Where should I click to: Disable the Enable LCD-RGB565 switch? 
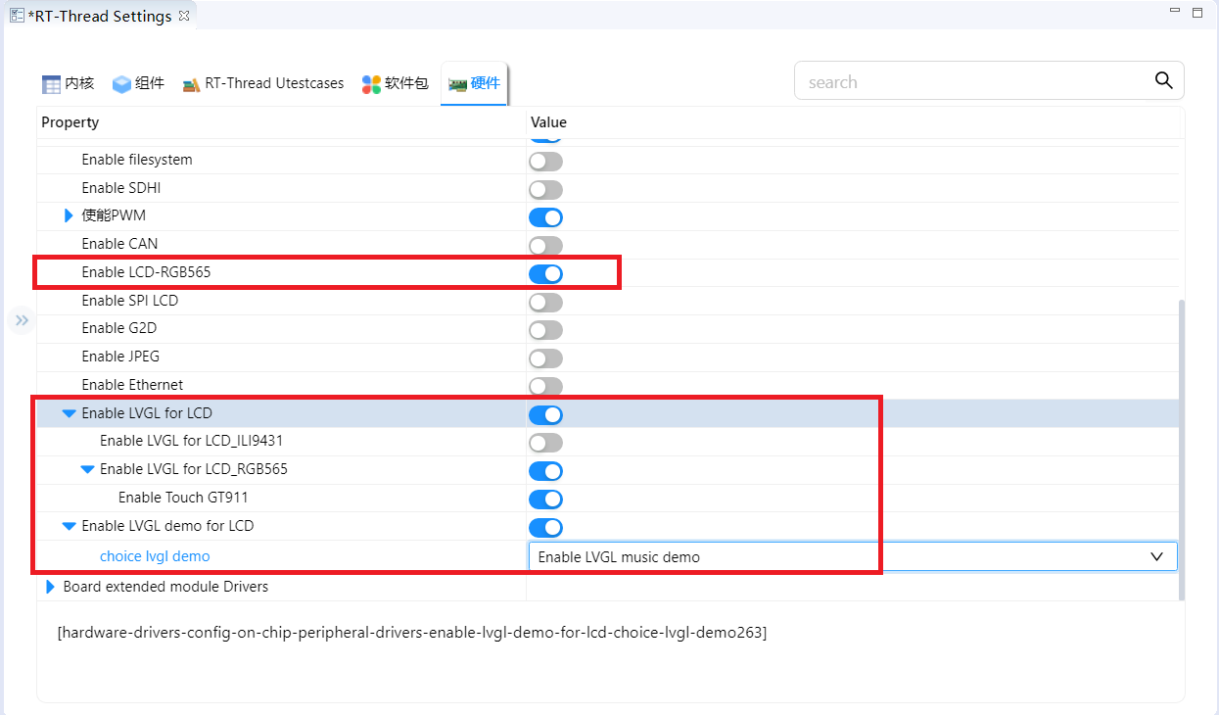545,273
